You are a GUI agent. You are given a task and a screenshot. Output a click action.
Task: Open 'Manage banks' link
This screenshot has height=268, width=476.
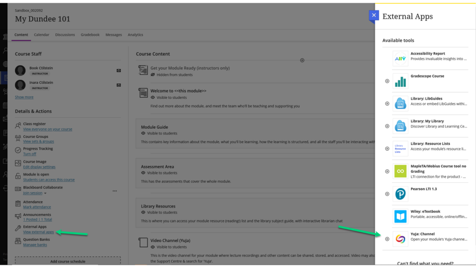pos(35,245)
